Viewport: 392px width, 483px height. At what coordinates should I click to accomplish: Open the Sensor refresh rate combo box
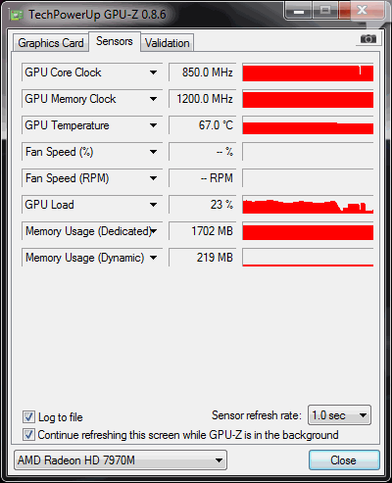(339, 415)
